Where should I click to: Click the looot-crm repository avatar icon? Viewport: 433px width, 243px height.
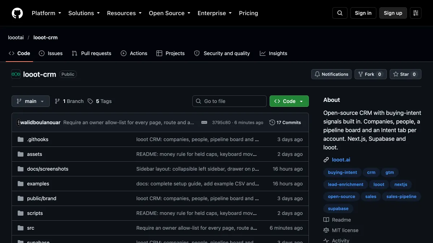point(16,74)
